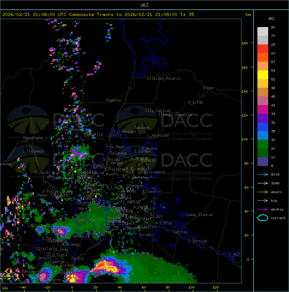This screenshot has width=289, height=292.
Task: Click the 'Zapata' map label
Action: [77, 258]
